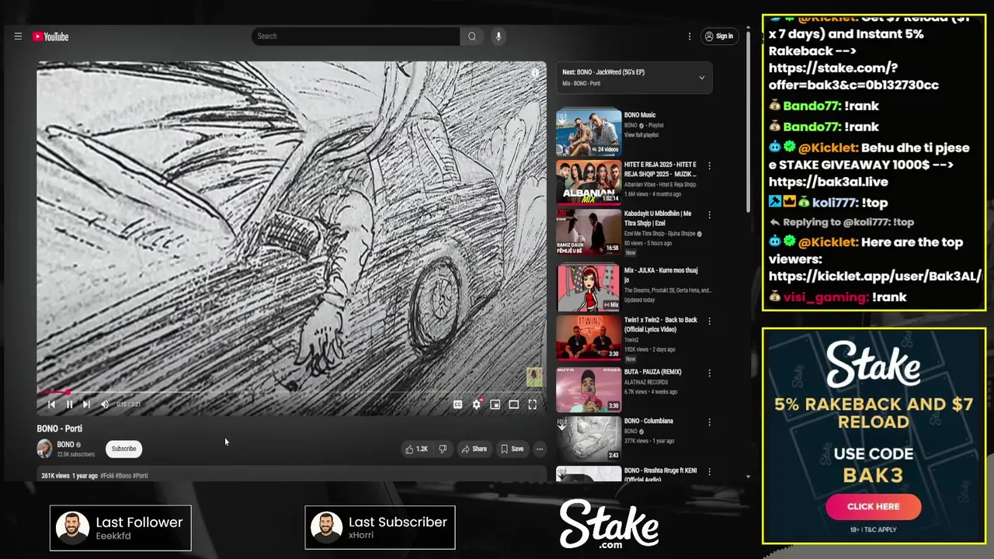Open options for BUTA - PAUZA (REMIX)
The height and width of the screenshot is (559, 994).
tap(709, 373)
